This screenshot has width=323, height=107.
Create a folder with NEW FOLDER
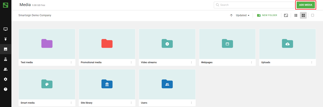point(267,15)
